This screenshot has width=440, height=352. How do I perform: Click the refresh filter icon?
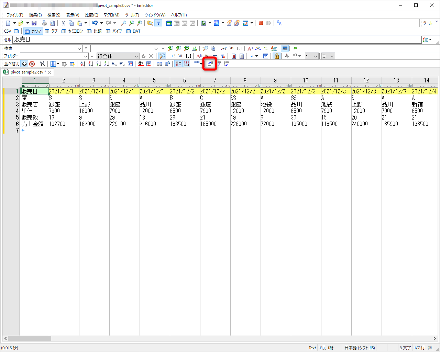click(x=143, y=56)
